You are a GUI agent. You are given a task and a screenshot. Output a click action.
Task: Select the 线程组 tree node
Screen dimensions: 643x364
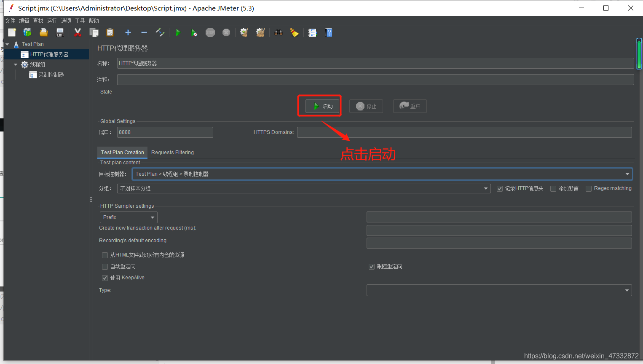pyautogui.click(x=37, y=64)
